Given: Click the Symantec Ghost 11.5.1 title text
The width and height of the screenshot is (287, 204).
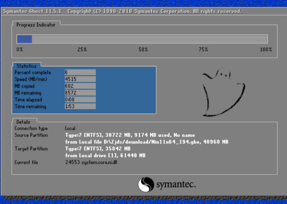Looking at the screenshot, I should [x=32, y=11].
